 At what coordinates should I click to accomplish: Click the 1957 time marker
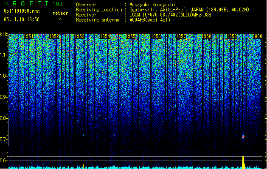pos(181,36)
